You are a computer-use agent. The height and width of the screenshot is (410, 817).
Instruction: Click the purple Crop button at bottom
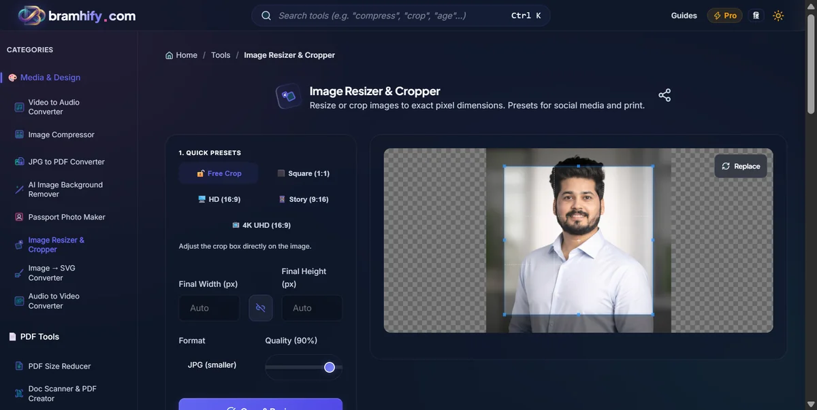(261, 405)
